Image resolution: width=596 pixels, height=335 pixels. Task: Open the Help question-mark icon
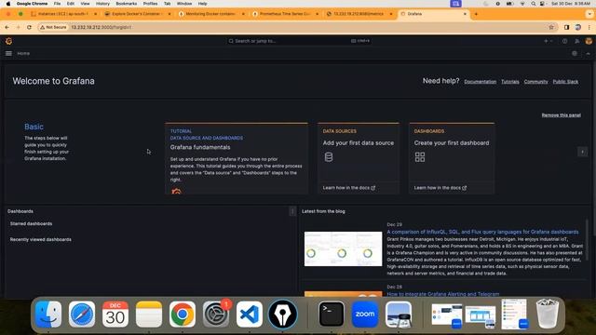(x=565, y=41)
